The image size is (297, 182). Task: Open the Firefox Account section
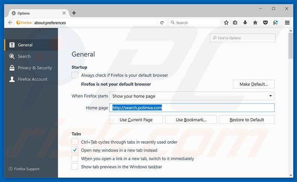tap(31, 79)
